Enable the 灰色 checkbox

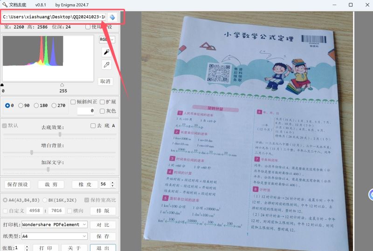click(x=102, y=111)
